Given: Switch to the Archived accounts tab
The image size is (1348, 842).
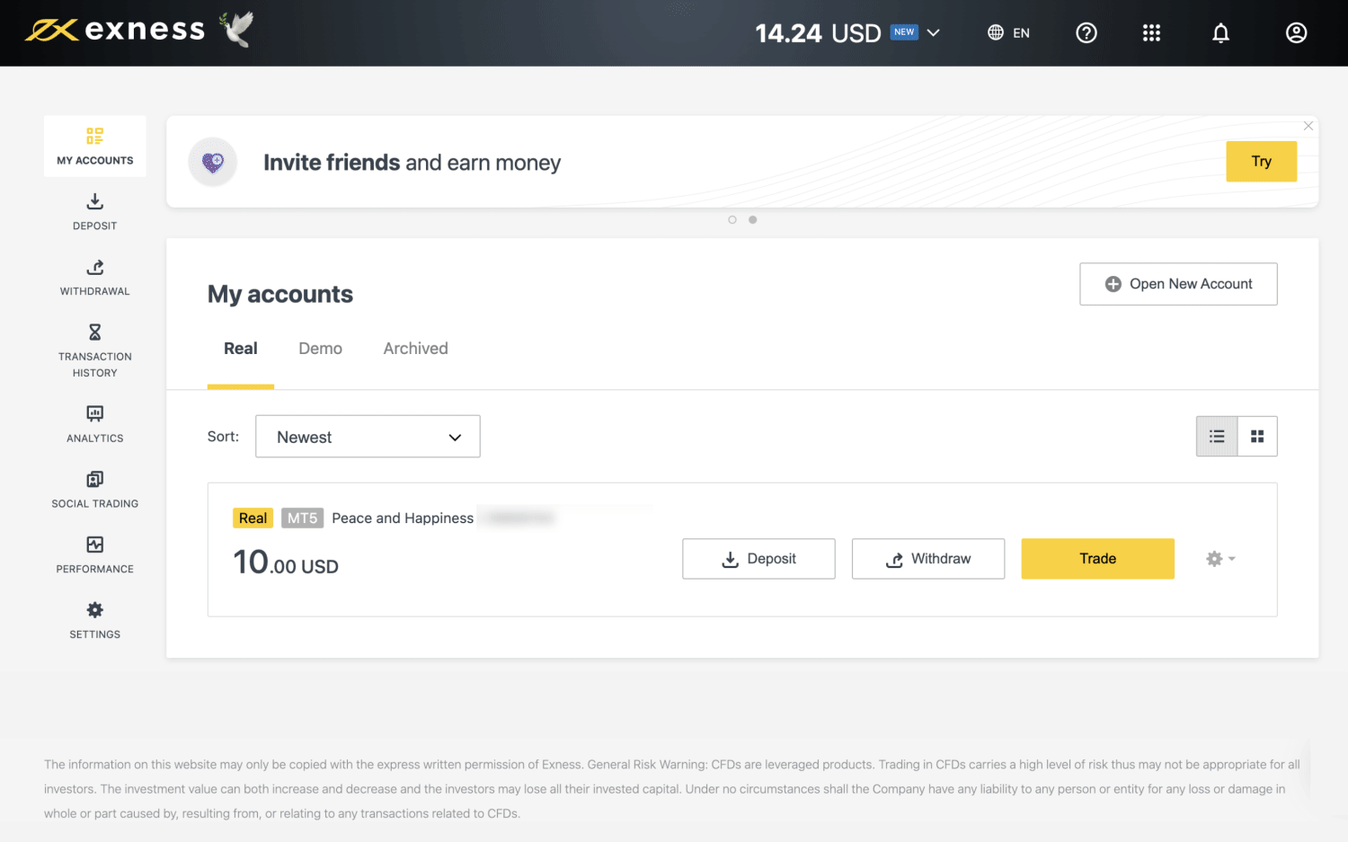Looking at the screenshot, I should [415, 349].
